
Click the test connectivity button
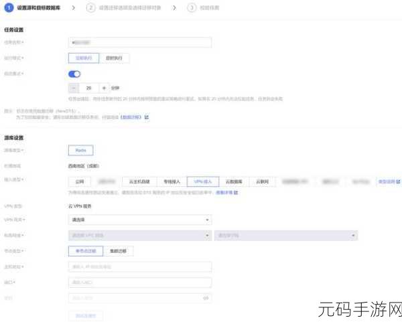point(86,316)
